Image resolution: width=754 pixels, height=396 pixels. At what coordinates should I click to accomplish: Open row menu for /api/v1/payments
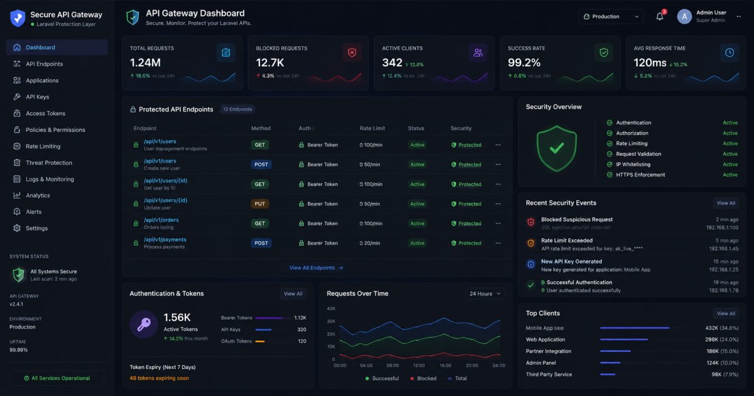(498, 243)
